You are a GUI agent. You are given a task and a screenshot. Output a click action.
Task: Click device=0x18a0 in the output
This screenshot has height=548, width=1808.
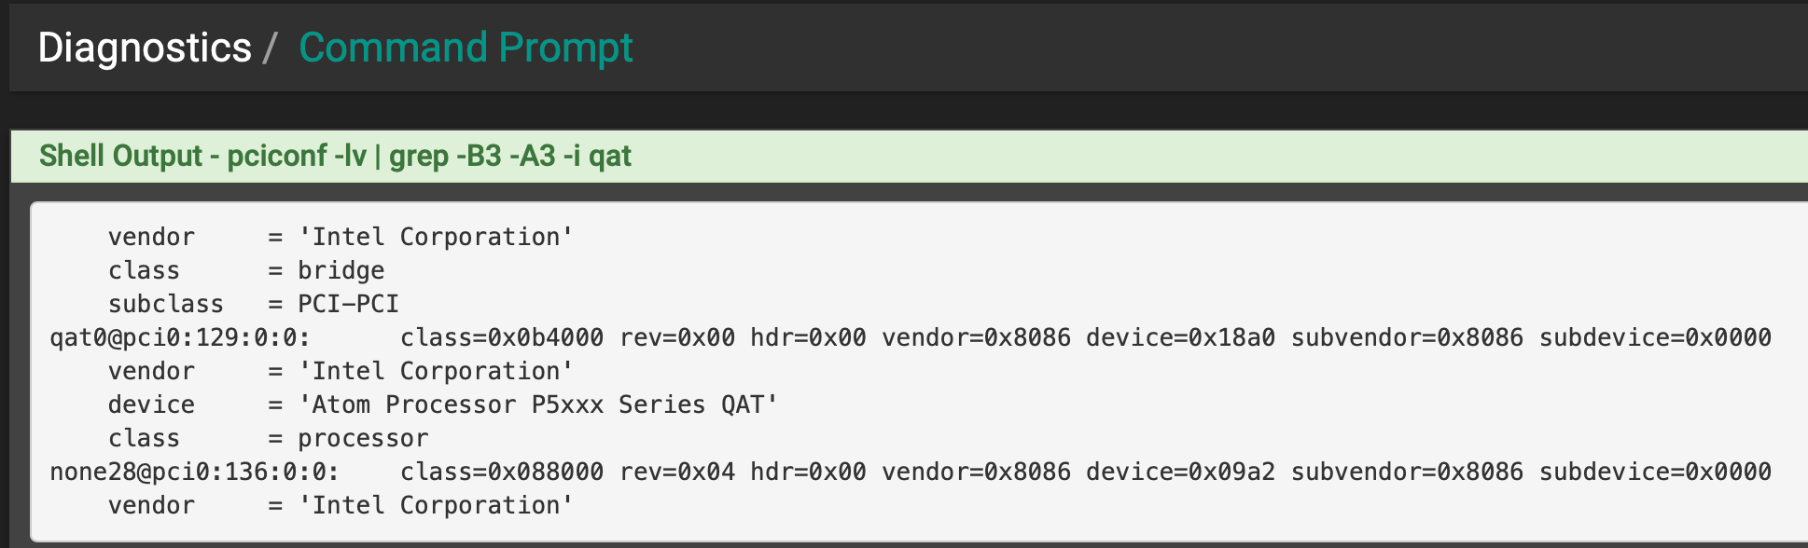tap(1179, 337)
